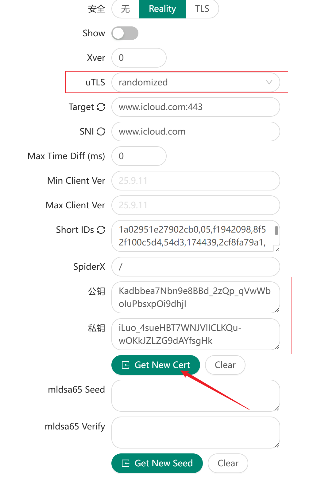Screen dimensions: 317x478
Task: Focus the Target address input field
Action: (x=195, y=107)
